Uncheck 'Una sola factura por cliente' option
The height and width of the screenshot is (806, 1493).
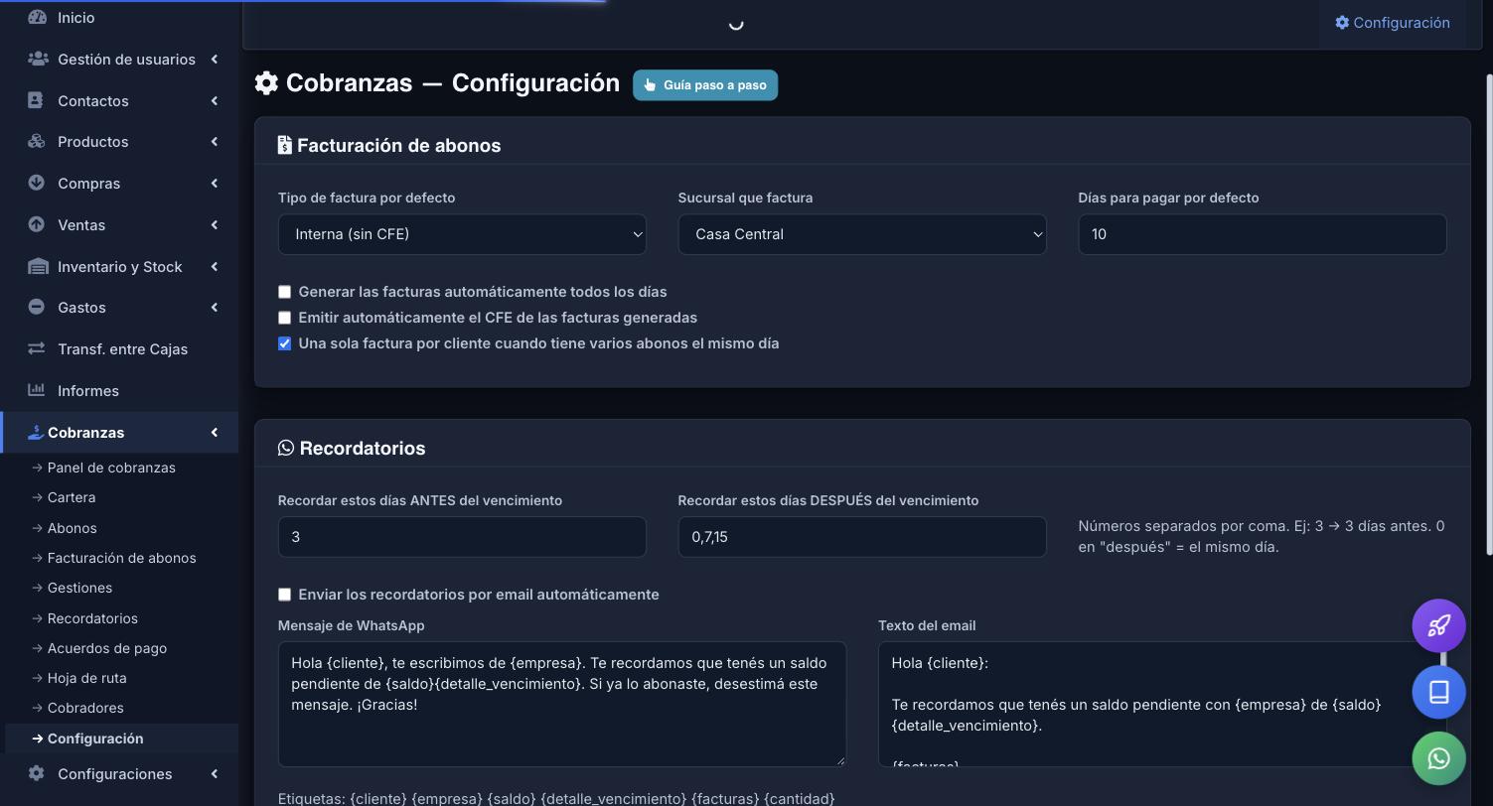(284, 343)
